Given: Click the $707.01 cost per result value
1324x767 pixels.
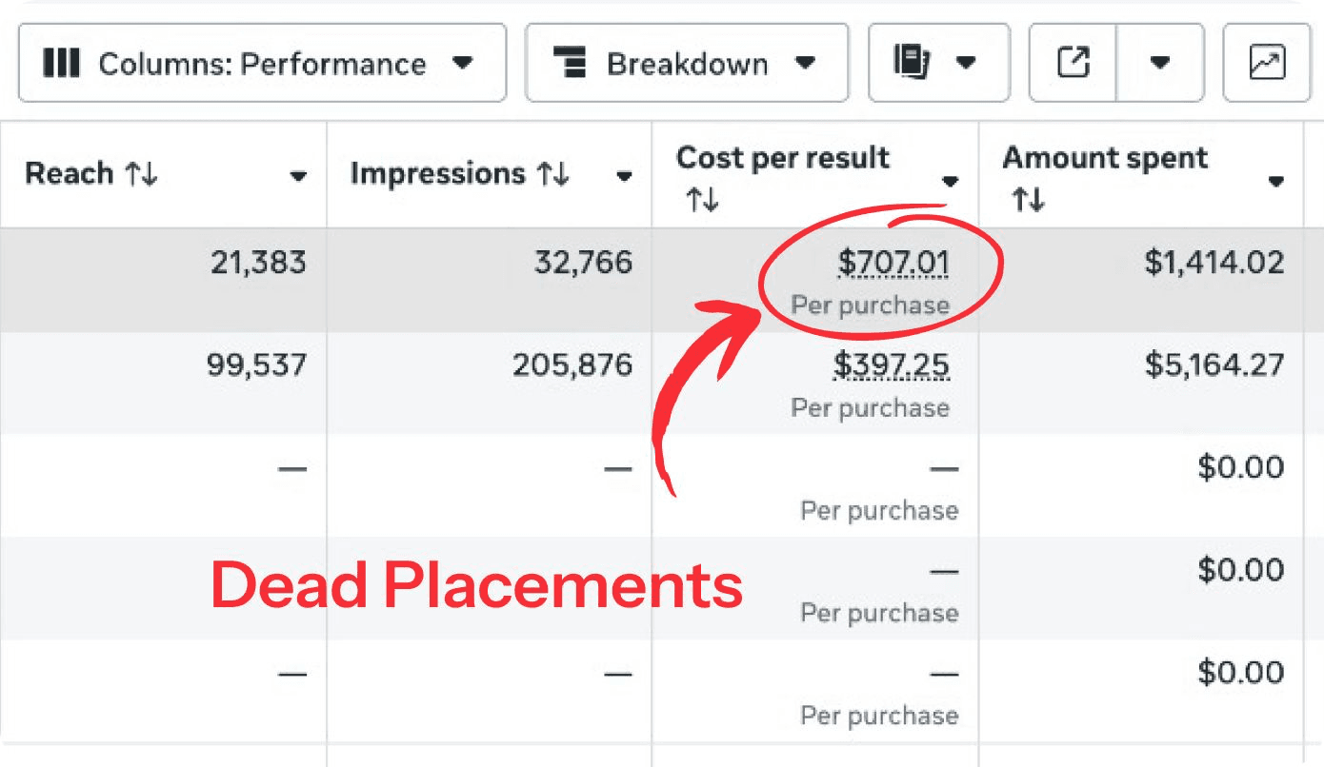Looking at the screenshot, I should 893,263.
